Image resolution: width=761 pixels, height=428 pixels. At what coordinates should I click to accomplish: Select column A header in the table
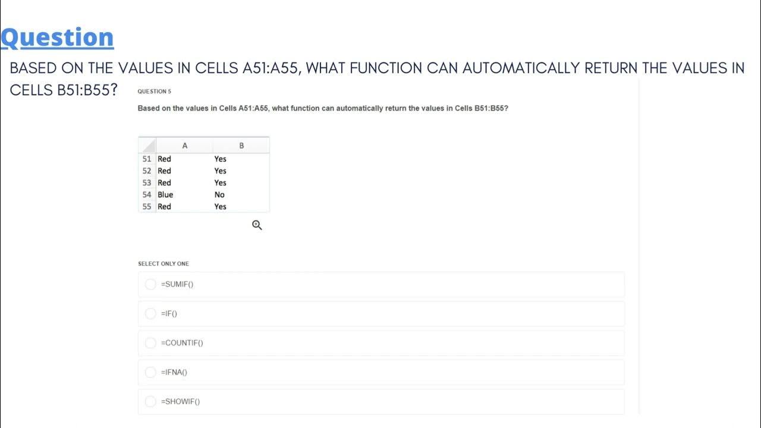(184, 146)
